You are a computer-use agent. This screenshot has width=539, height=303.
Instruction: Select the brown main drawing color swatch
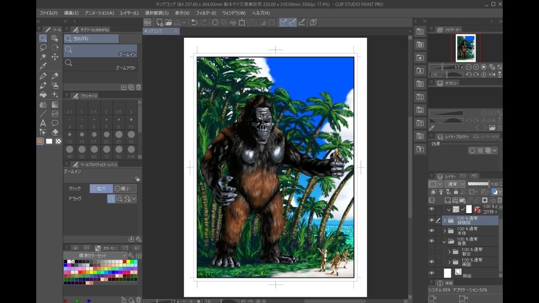point(40,141)
